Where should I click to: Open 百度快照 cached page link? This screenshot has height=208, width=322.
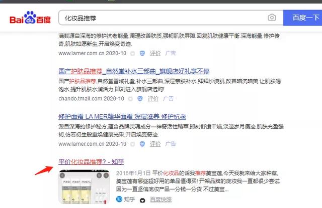pyautogui.click(x=161, y=199)
